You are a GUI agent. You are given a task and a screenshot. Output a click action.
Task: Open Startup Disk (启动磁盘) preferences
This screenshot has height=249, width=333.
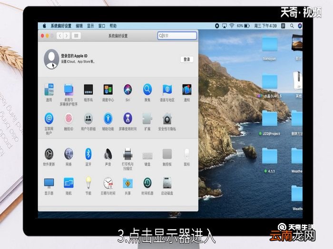[x=167, y=183]
